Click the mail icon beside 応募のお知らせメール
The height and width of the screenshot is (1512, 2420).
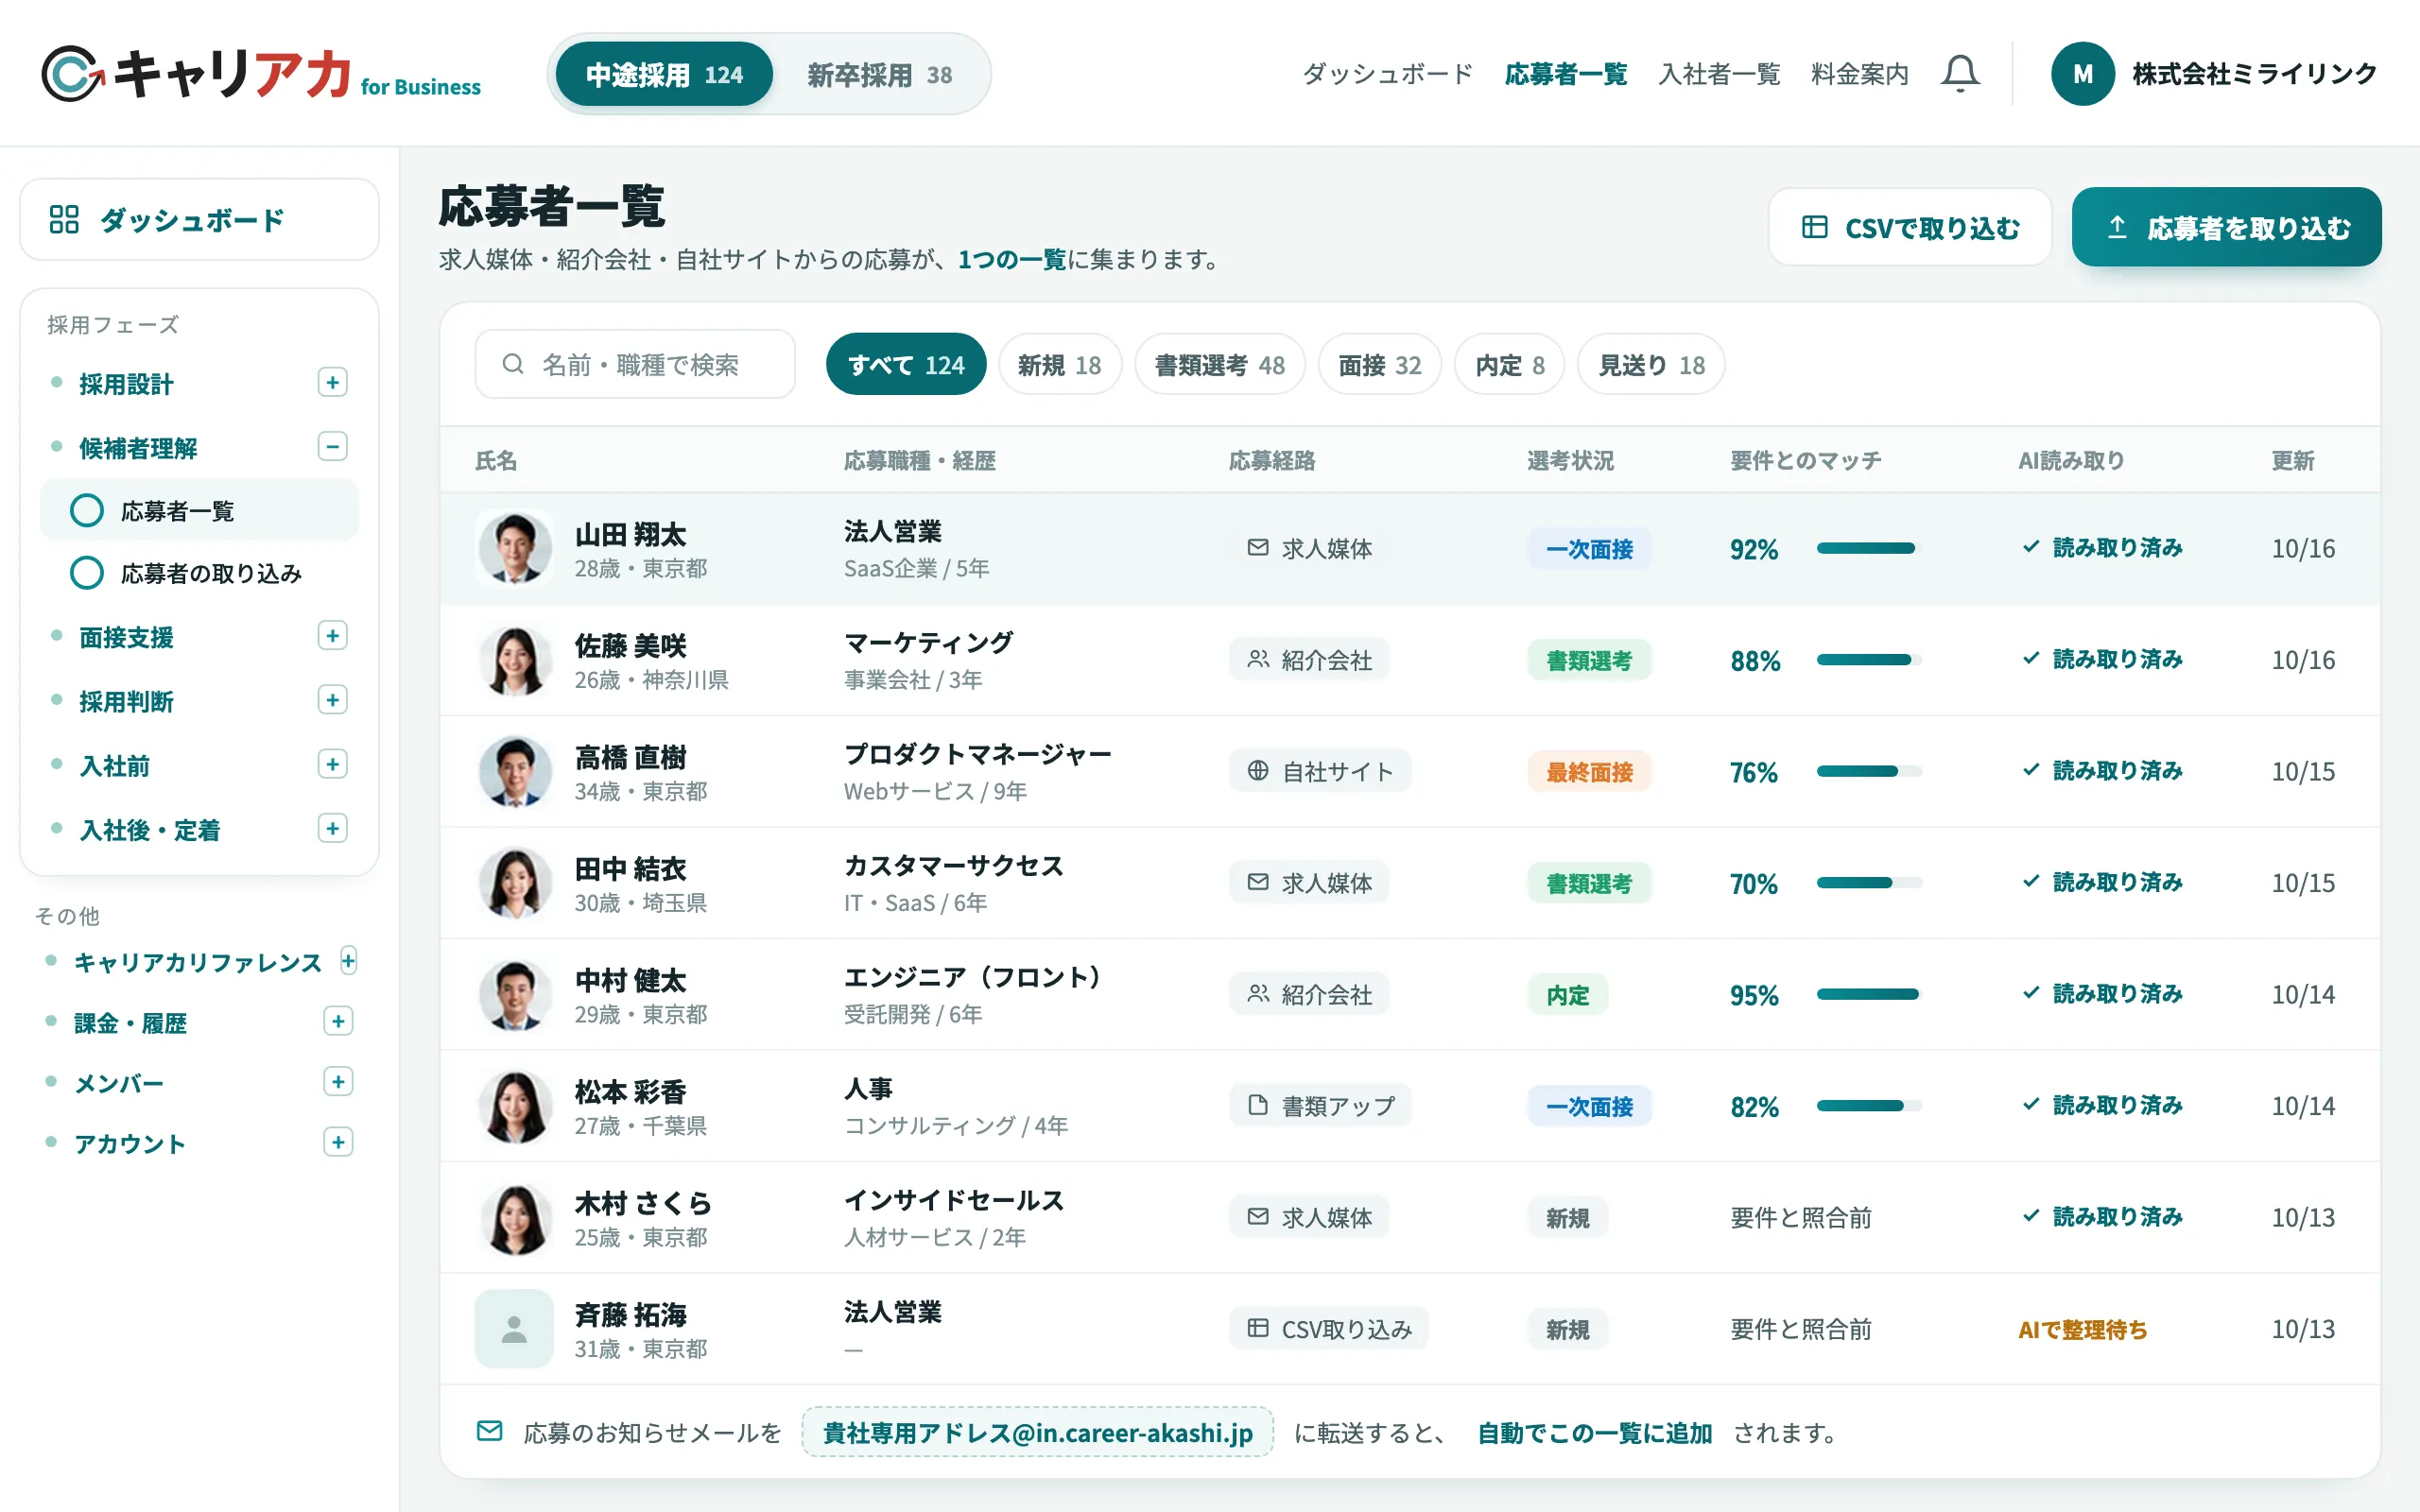pyautogui.click(x=489, y=1431)
